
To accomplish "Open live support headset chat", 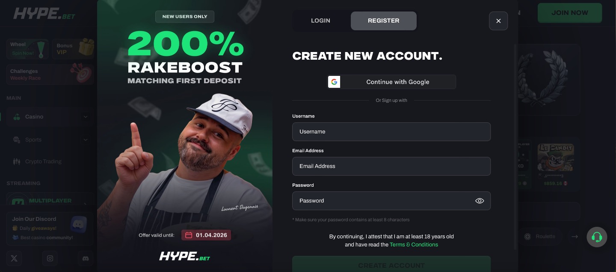I will (597, 237).
